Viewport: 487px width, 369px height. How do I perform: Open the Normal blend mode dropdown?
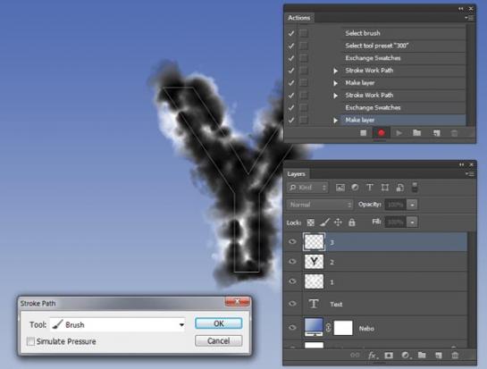click(320, 205)
